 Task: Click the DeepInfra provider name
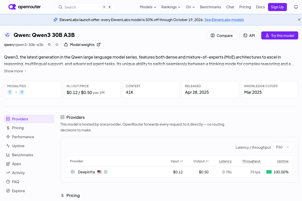pos(86,172)
